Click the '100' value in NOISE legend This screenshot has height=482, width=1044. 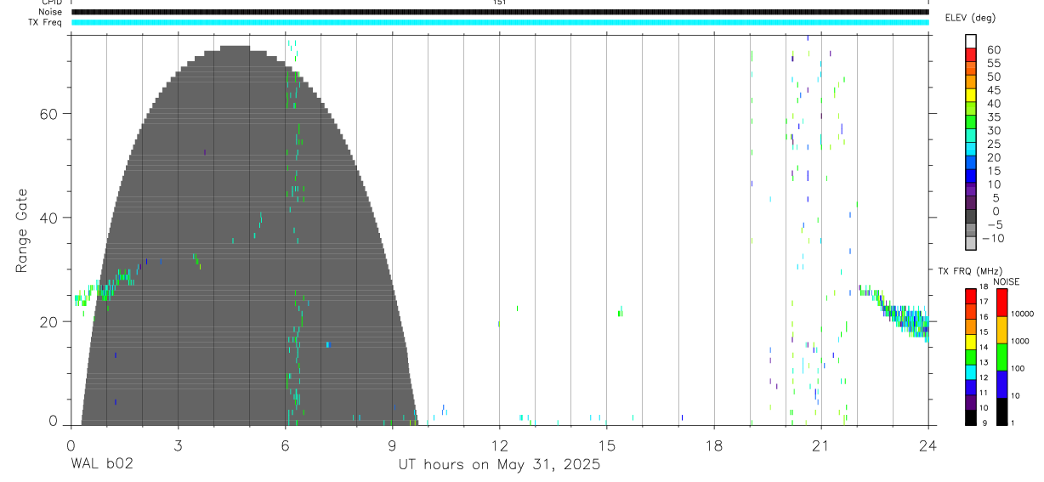1017,368
